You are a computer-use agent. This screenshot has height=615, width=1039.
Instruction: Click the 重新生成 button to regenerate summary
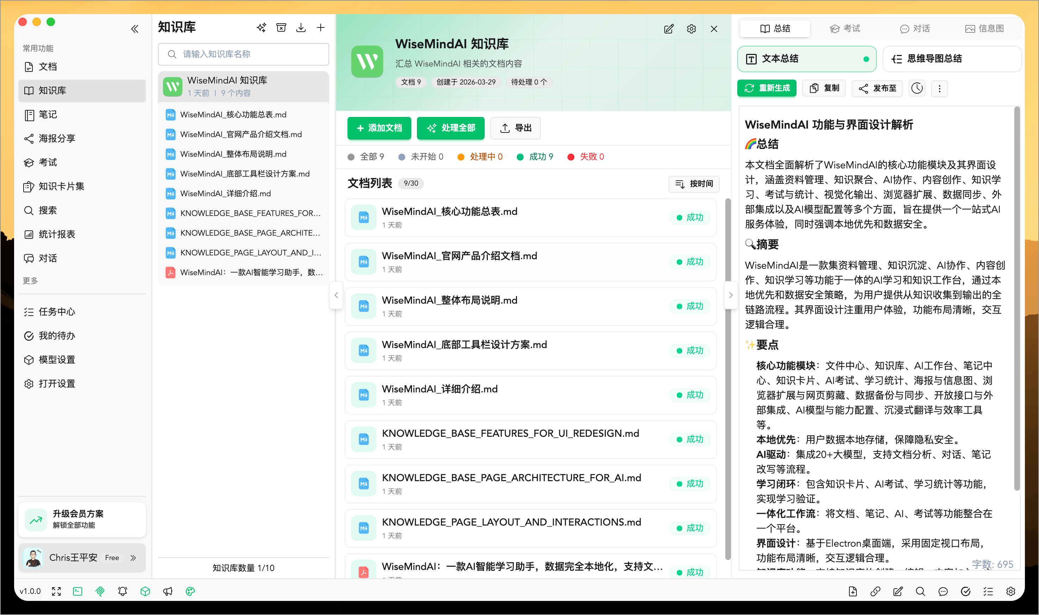point(767,88)
